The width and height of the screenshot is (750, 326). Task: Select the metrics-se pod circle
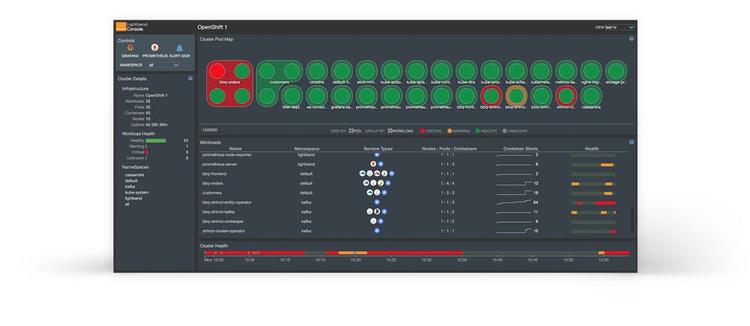click(x=566, y=71)
